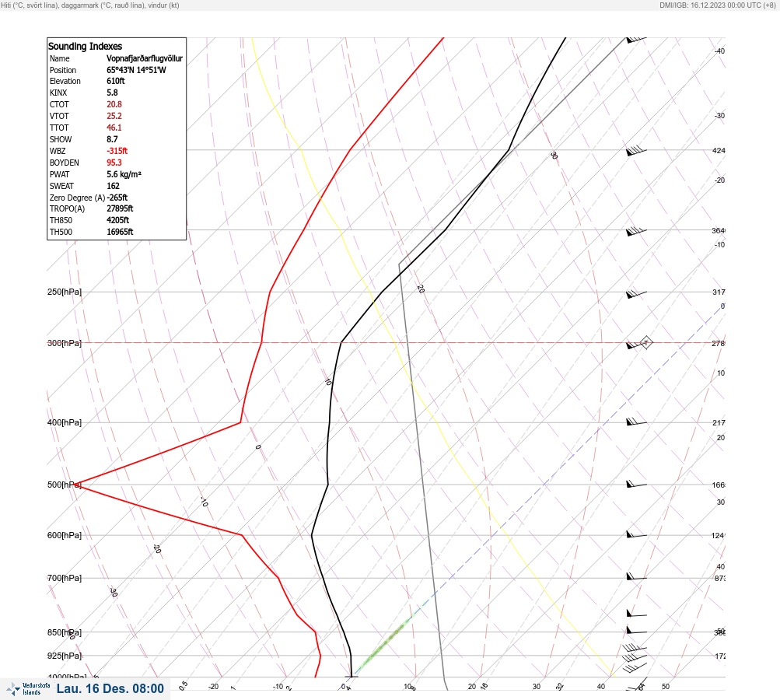This screenshot has height=700, width=780.
Task: Click the '250[hPa]' pressure label
Action: pos(65,292)
